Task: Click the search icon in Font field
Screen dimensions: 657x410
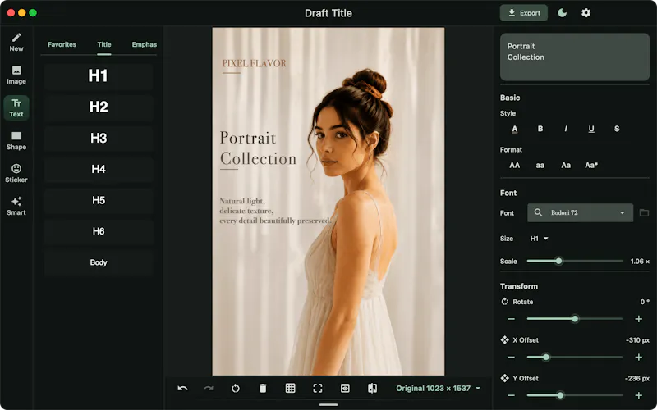Action: point(538,212)
